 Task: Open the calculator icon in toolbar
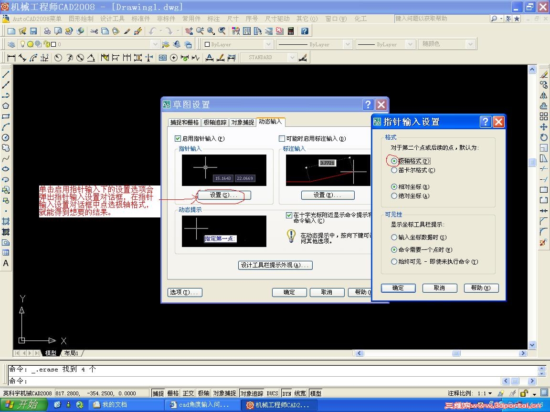pos(290,31)
